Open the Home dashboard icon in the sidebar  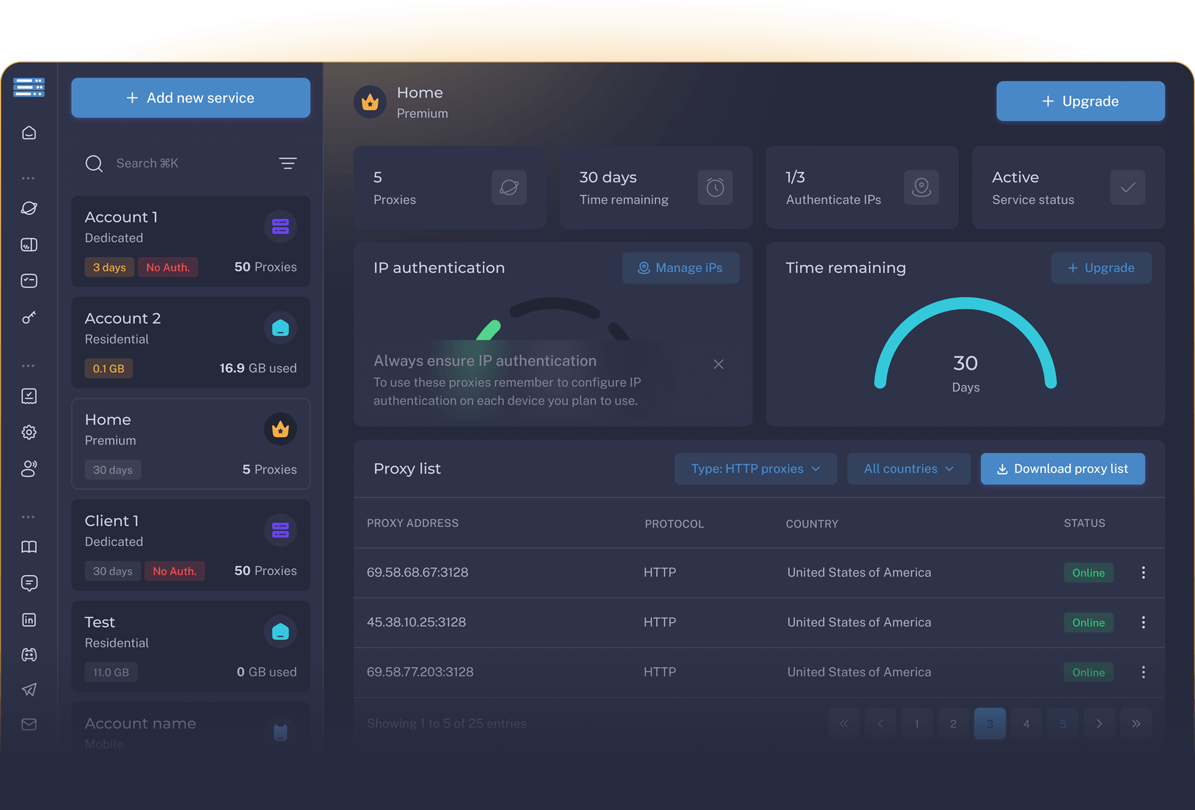tap(29, 133)
